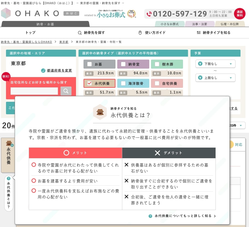Click the temple icon in the popup header
The height and width of the screenshot is (227, 249).
coord(100,112)
